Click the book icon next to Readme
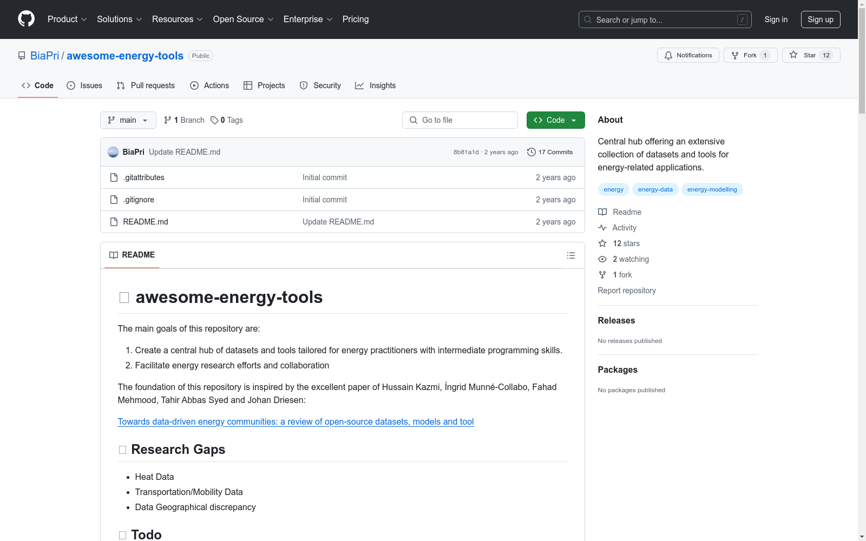The width and height of the screenshot is (866, 541). click(x=602, y=212)
